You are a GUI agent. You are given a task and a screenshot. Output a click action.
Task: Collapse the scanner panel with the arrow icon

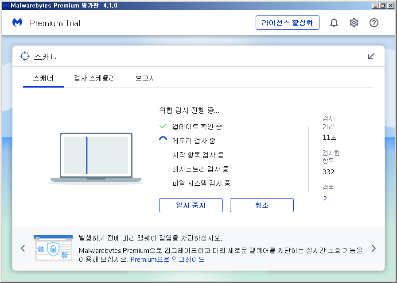pos(371,56)
